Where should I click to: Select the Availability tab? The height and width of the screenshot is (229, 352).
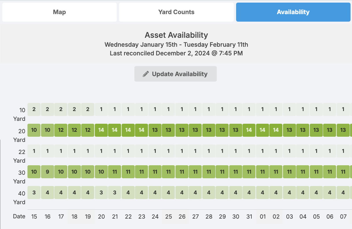click(293, 12)
